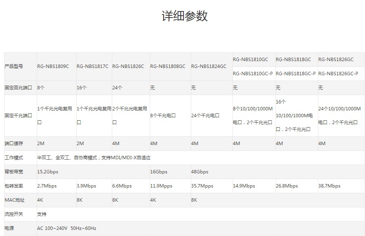Select the RG-NBS1826C model name
This screenshot has width=365, height=236.
tap(128, 66)
